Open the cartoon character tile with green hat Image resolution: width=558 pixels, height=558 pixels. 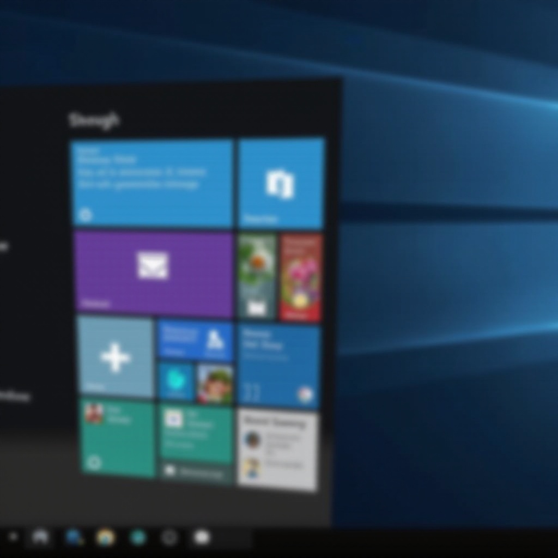click(215, 384)
